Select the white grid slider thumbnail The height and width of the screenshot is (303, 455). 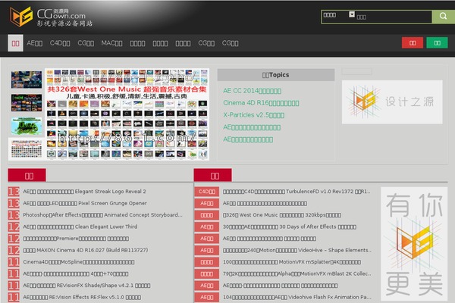point(27,148)
